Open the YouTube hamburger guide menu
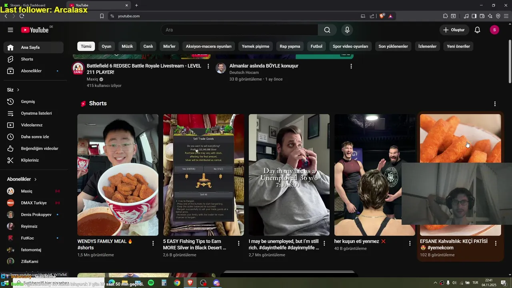The width and height of the screenshot is (512, 288). (10, 30)
